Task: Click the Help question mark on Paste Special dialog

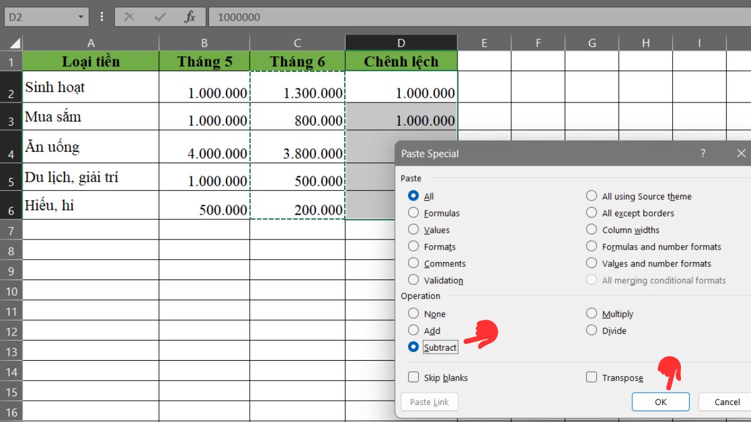Action: 702,153
